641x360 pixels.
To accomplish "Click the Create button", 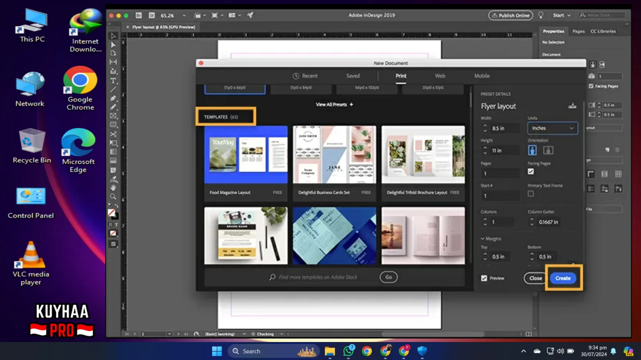I will (563, 278).
